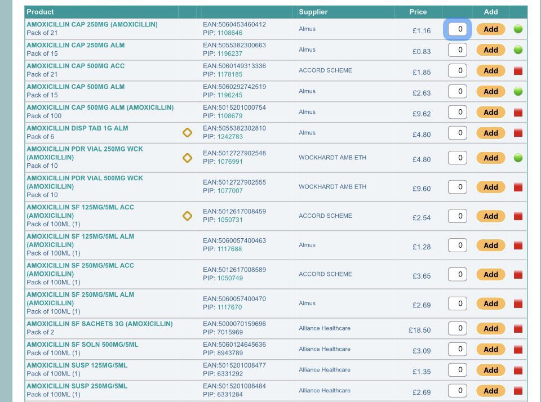Open PIP code 1077007 link
Screen dimensions: 541x402
pyautogui.click(x=230, y=191)
